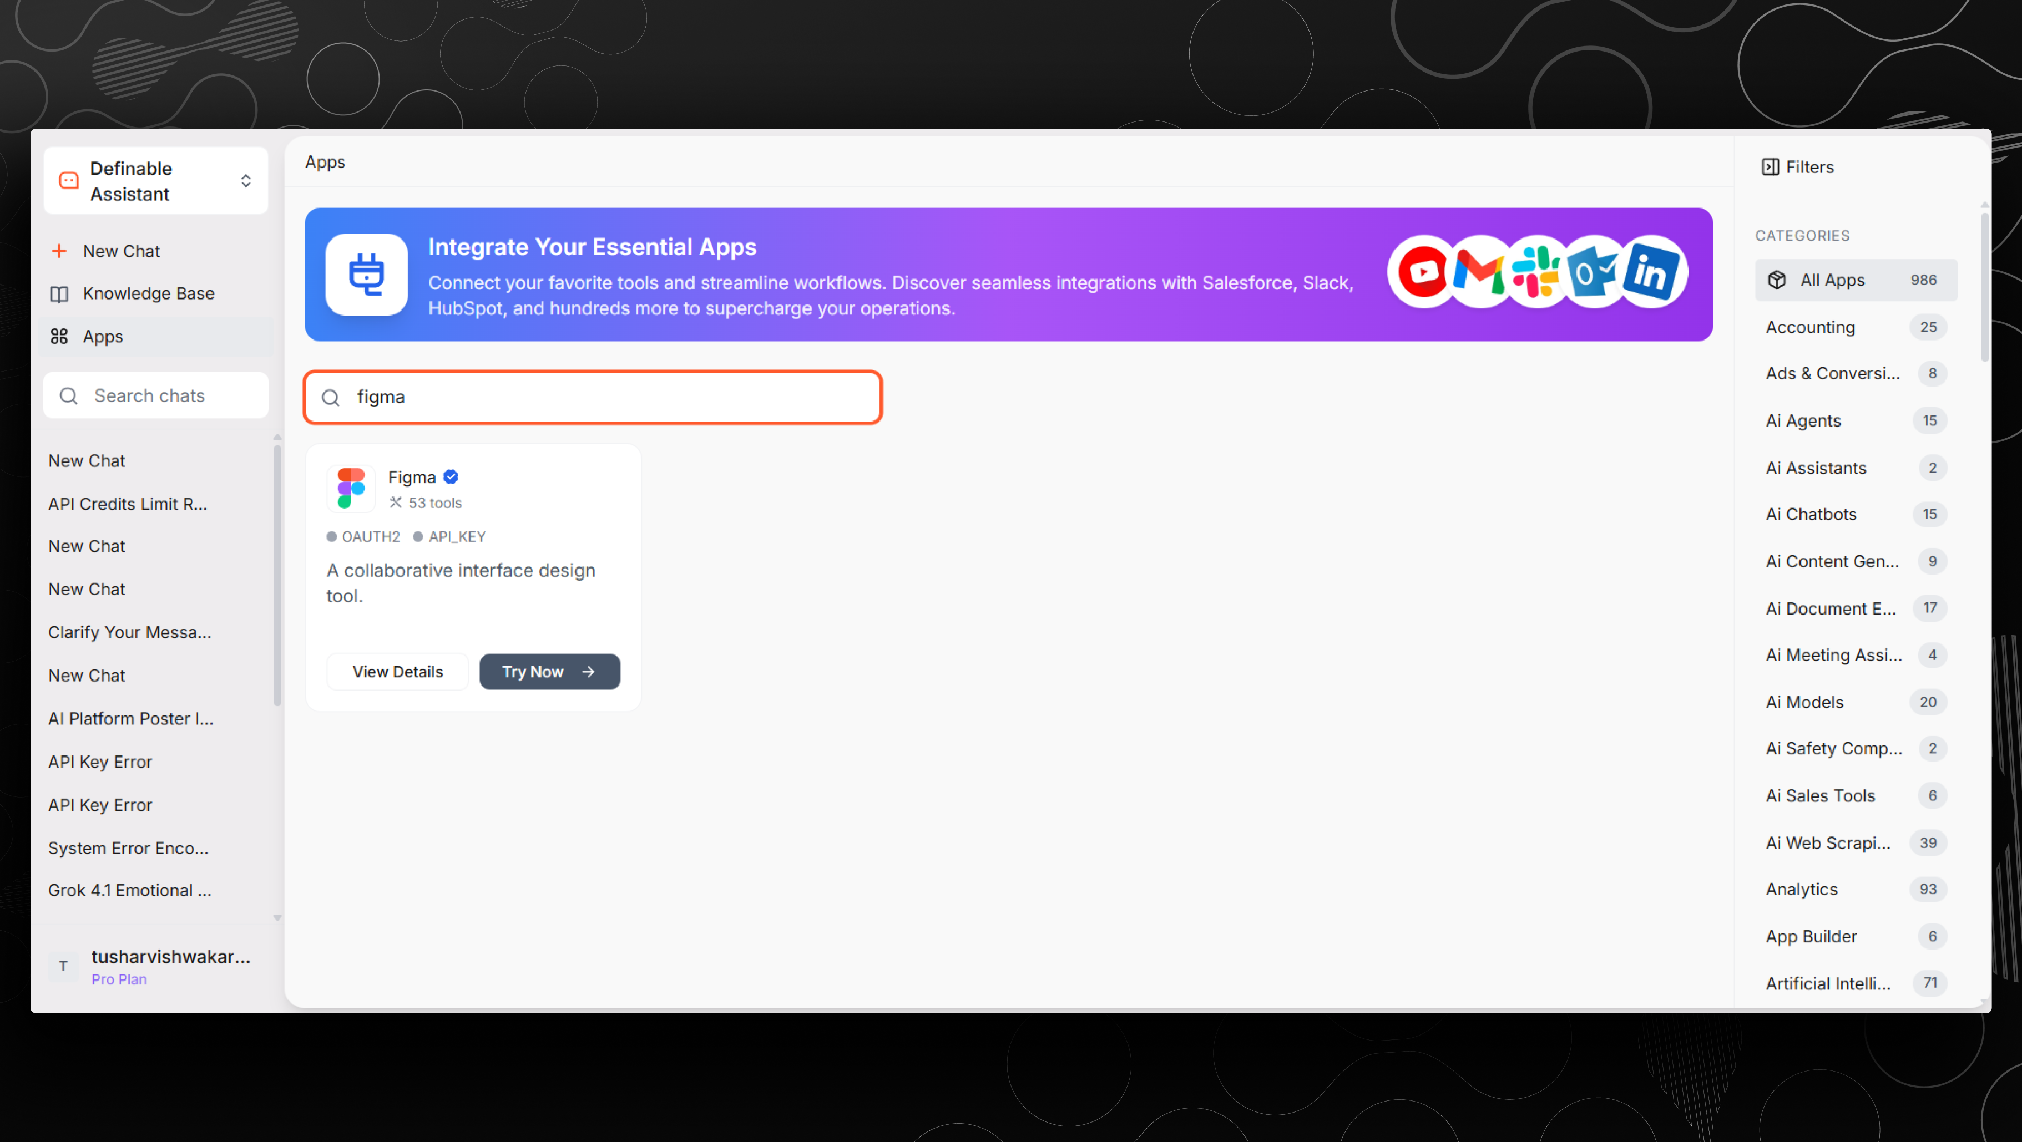Image resolution: width=2022 pixels, height=1142 pixels.
Task: Filter by Ai Document E... category
Action: [1856, 608]
